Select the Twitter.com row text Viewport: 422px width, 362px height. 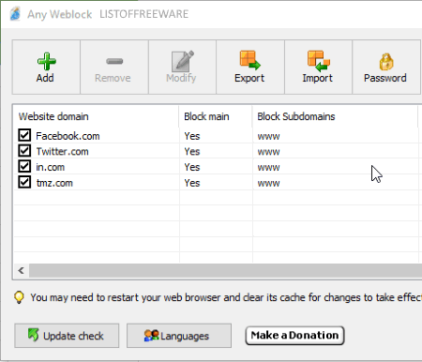pos(62,152)
